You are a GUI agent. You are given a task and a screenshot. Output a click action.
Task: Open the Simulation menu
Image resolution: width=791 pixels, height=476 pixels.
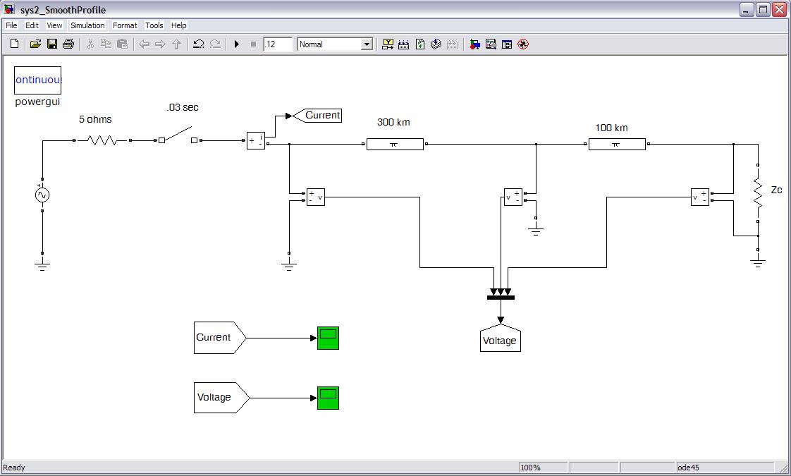[x=87, y=25]
